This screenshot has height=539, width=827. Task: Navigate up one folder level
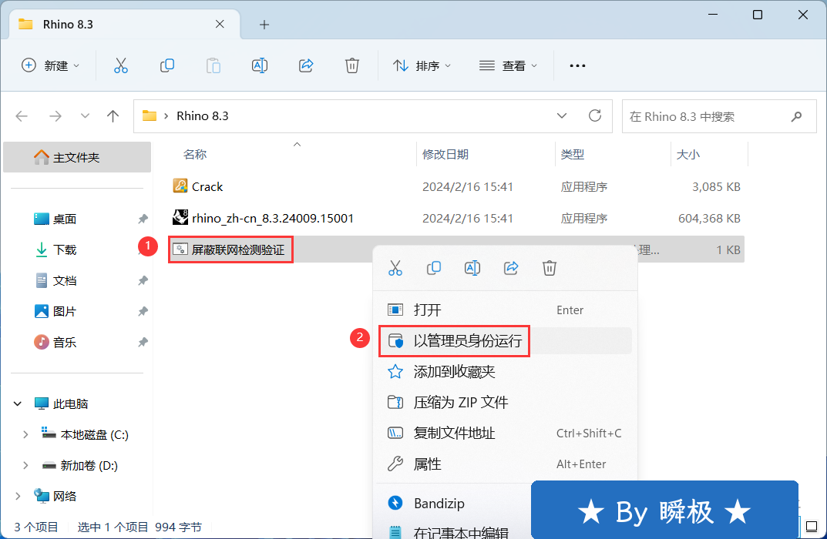tap(113, 116)
